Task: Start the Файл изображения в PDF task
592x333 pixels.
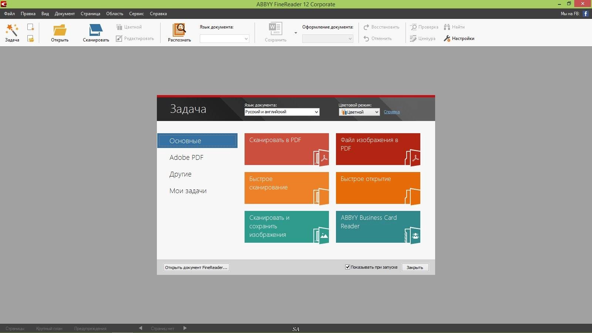Action: 378,149
